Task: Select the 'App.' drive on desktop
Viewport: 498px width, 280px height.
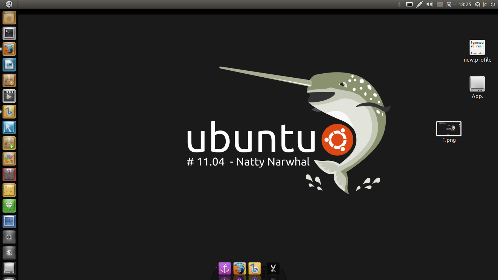Action: click(477, 87)
